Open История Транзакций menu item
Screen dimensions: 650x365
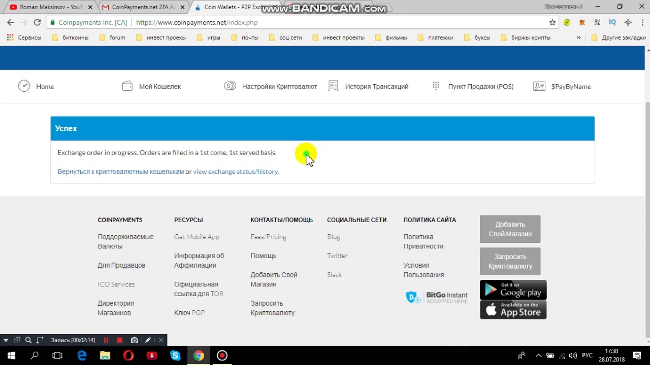[x=377, y=87]
